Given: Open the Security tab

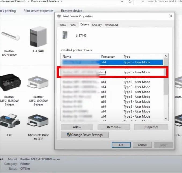Looking at the screenshot, I should 97,25.
